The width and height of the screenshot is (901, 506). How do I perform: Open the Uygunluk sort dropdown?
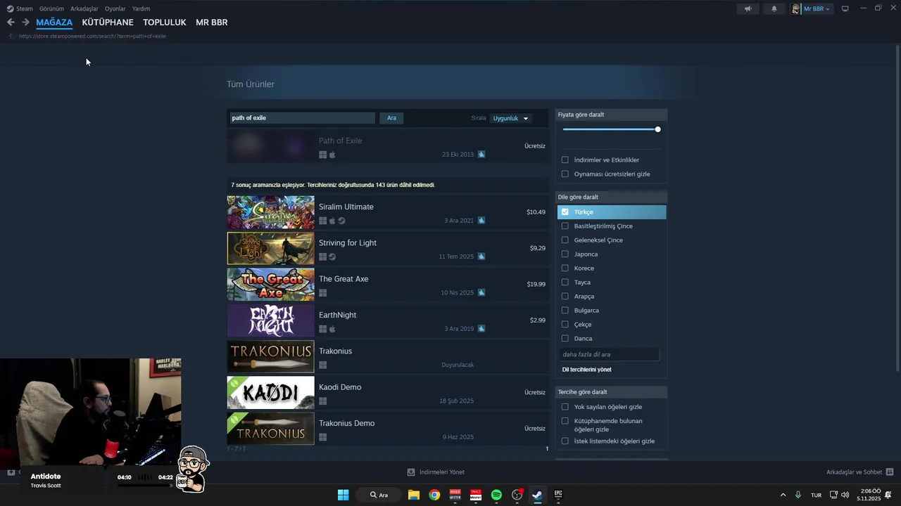pyautogui.click(x=510, y=118)
